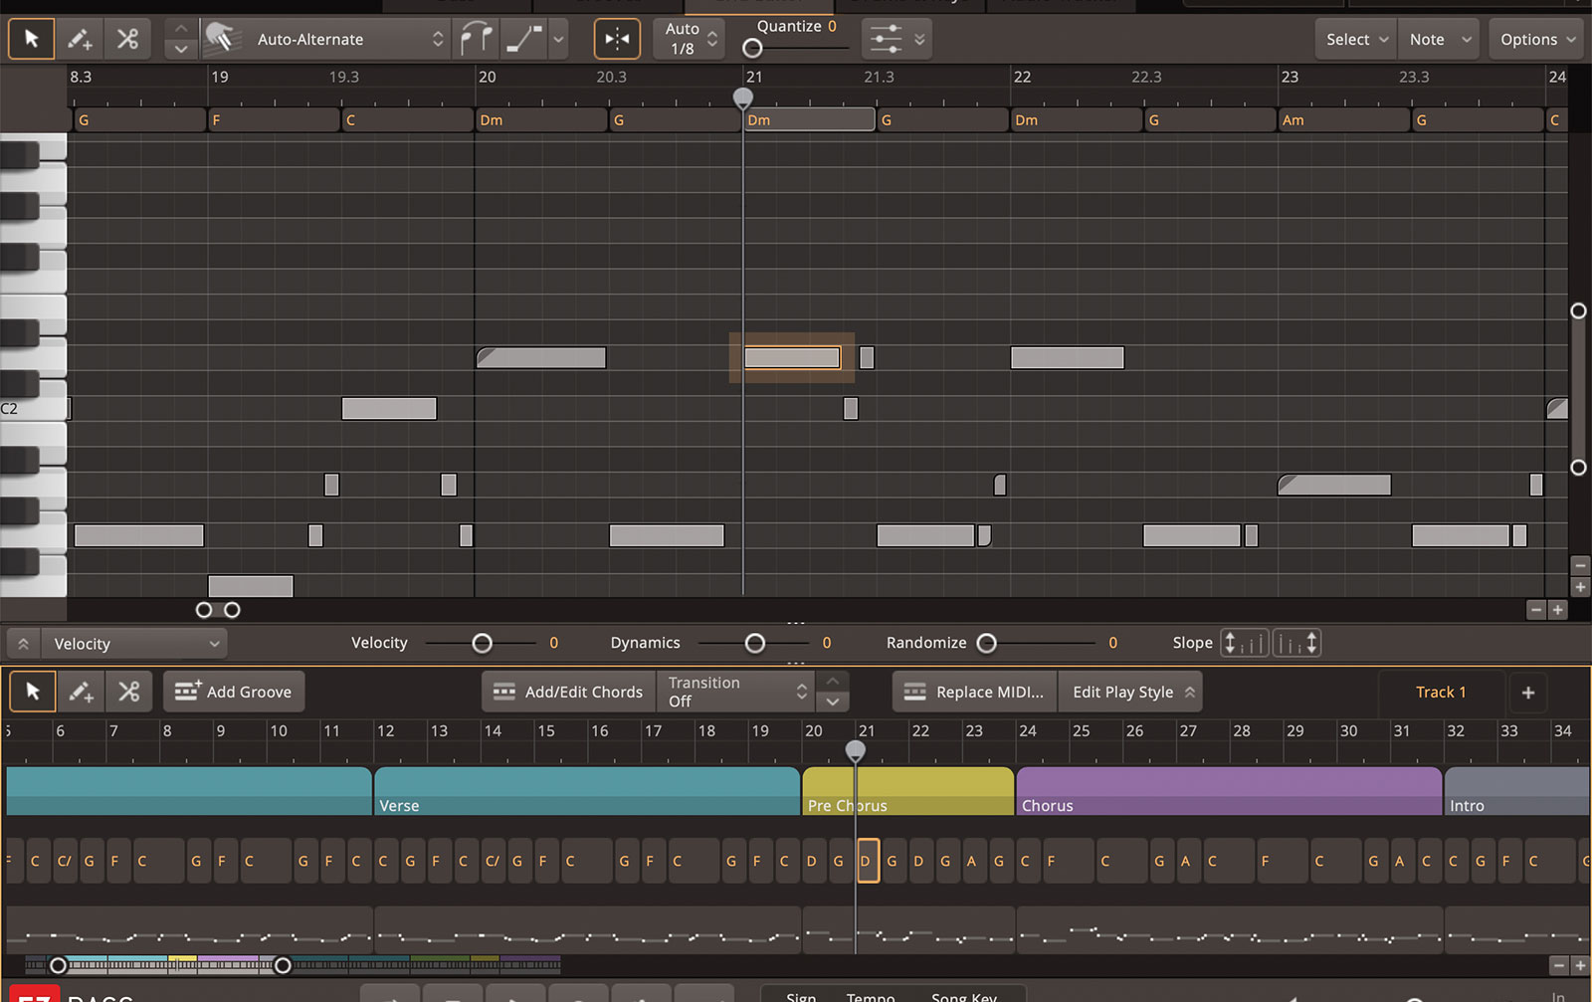
Task: Step articulation list up arrow
Action: point(180,29)
